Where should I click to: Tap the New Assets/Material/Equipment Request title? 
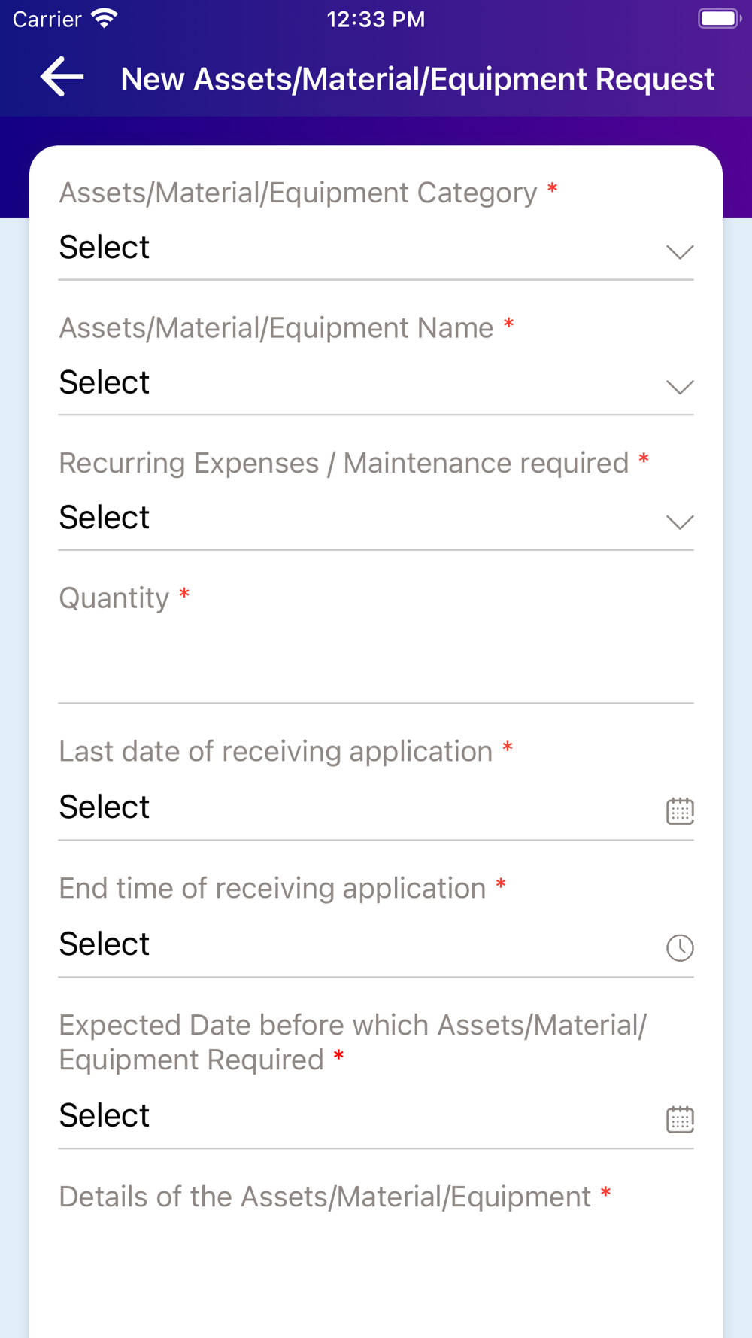click(417, 79)
